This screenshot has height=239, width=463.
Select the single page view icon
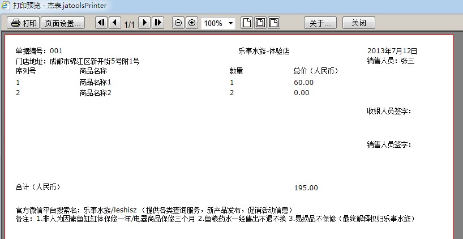click(247, 23)
